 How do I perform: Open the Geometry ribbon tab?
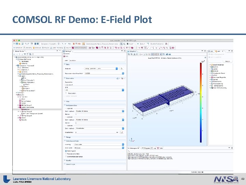tap(28, 48)
